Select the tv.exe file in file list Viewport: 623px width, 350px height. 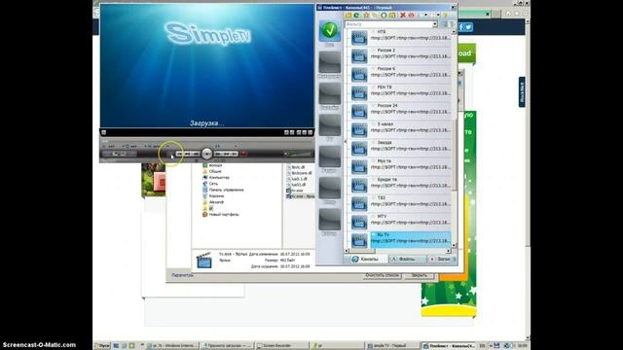click(297, 191)
